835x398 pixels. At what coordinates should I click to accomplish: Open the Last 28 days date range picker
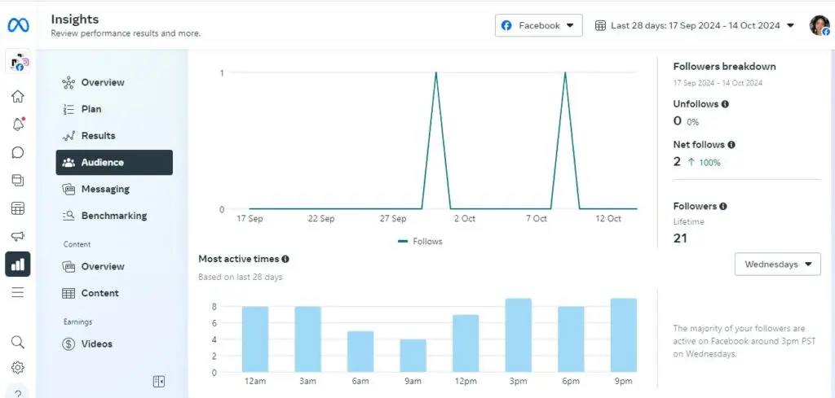click(695, 25)
